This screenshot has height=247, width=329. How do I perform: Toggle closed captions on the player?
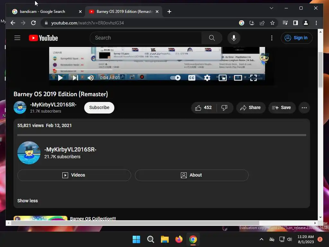(191, 78)
